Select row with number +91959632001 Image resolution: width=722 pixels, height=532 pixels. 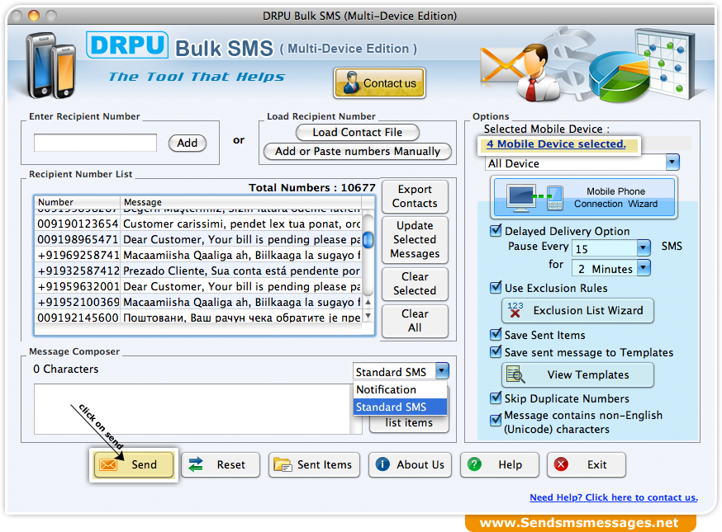pos(198,286)
